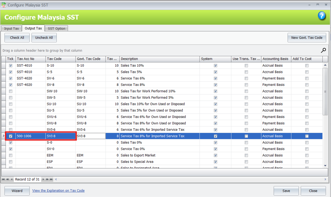The height and width of the screenshot is (197, 331).
Task: Jump to last record navigator arrow
Action: point(51,179)
